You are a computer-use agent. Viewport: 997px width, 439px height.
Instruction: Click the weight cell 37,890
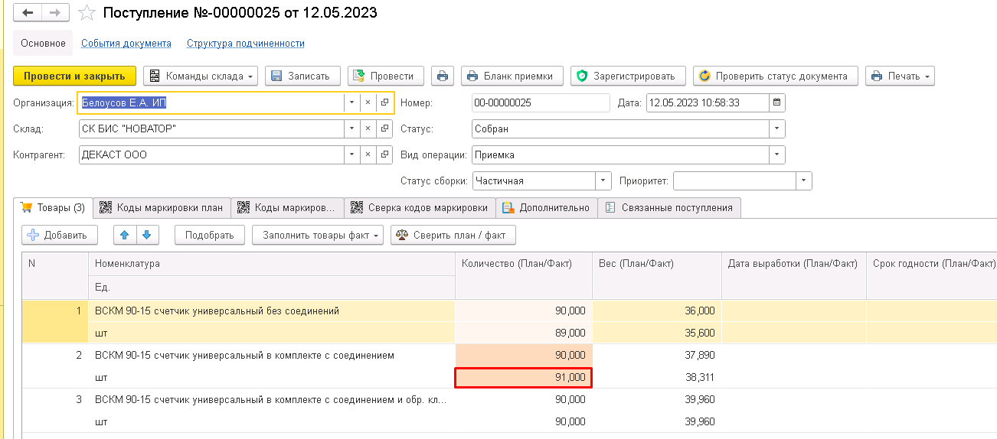click(657, 355)
